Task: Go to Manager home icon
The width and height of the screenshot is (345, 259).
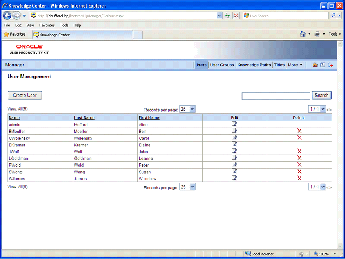Action: [315, 65]
